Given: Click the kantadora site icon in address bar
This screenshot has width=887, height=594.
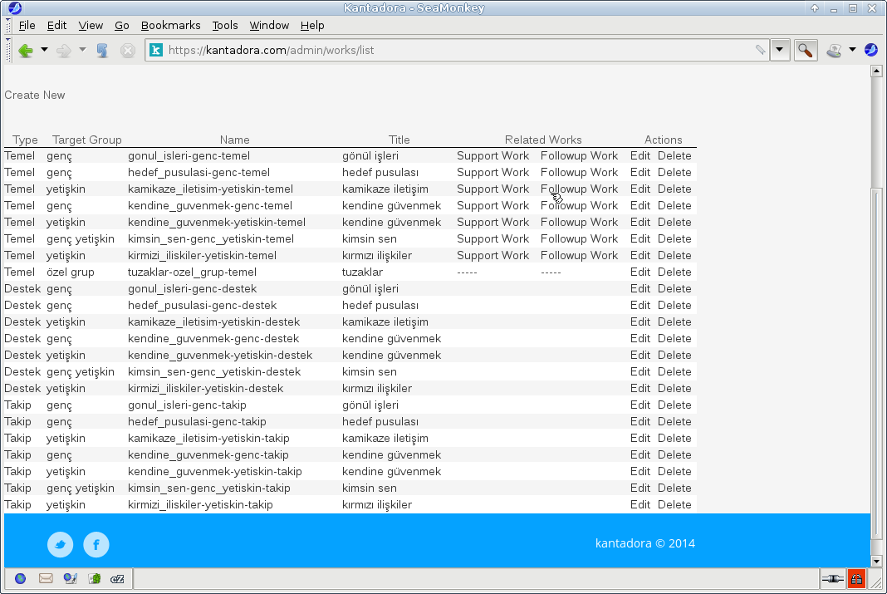Looking at the screenshot, I should pyautogui.click(x=156, y=50).
